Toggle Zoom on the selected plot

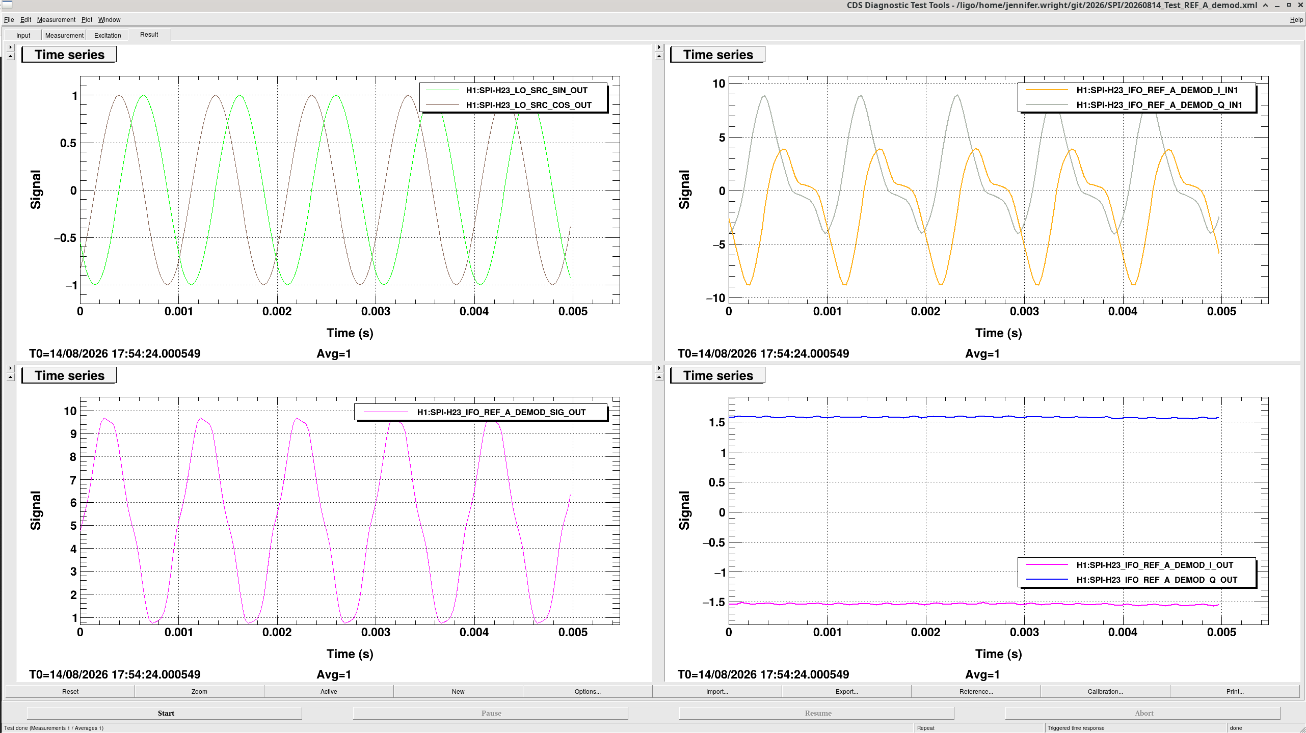pyautogui.click(x=199, y=691)
